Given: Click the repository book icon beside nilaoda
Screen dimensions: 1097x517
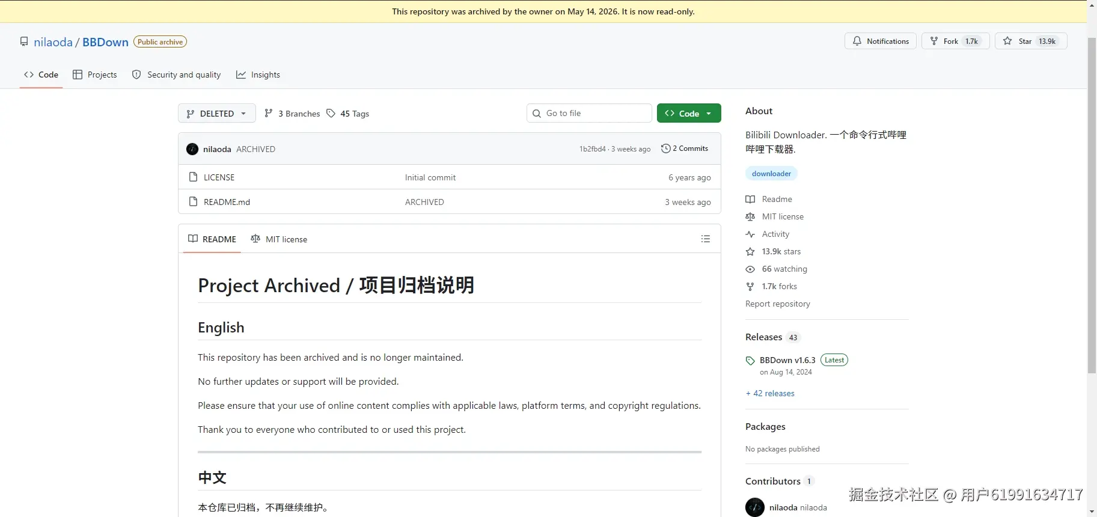Looking at the screenshot, I should pyautogui.click(x=24, y=41).
